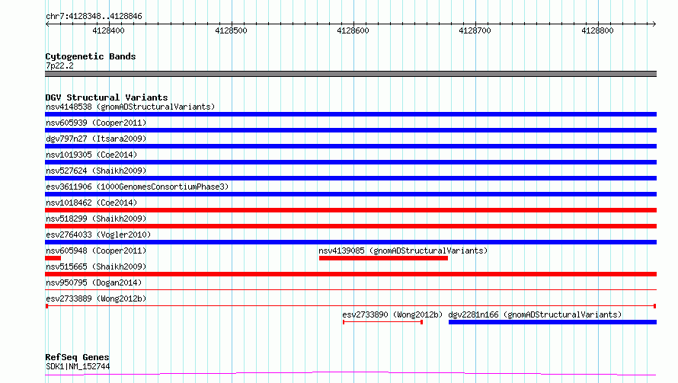Image resolution: width=678 pixels, height=383 pixels.
Task: Open the SDK1|NM_152744 RefSeq gene label
Action: (x=77, y=366)
